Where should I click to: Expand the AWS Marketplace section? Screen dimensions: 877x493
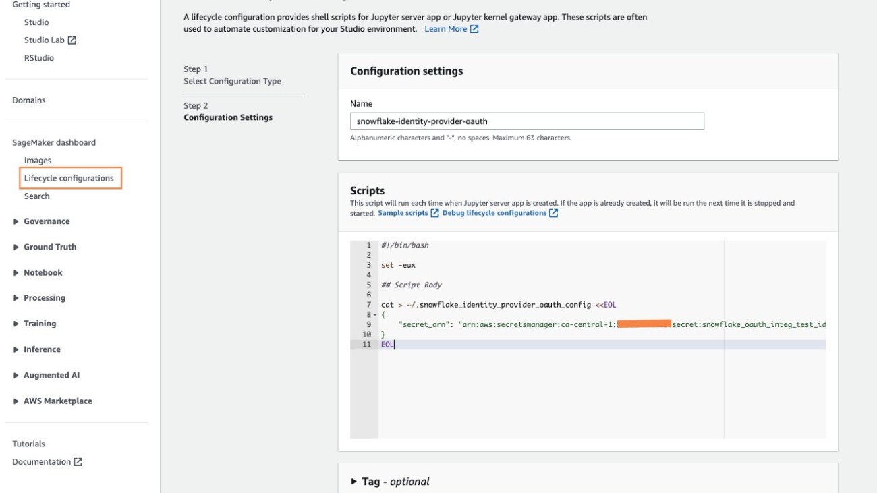click(x=16, y=401)
